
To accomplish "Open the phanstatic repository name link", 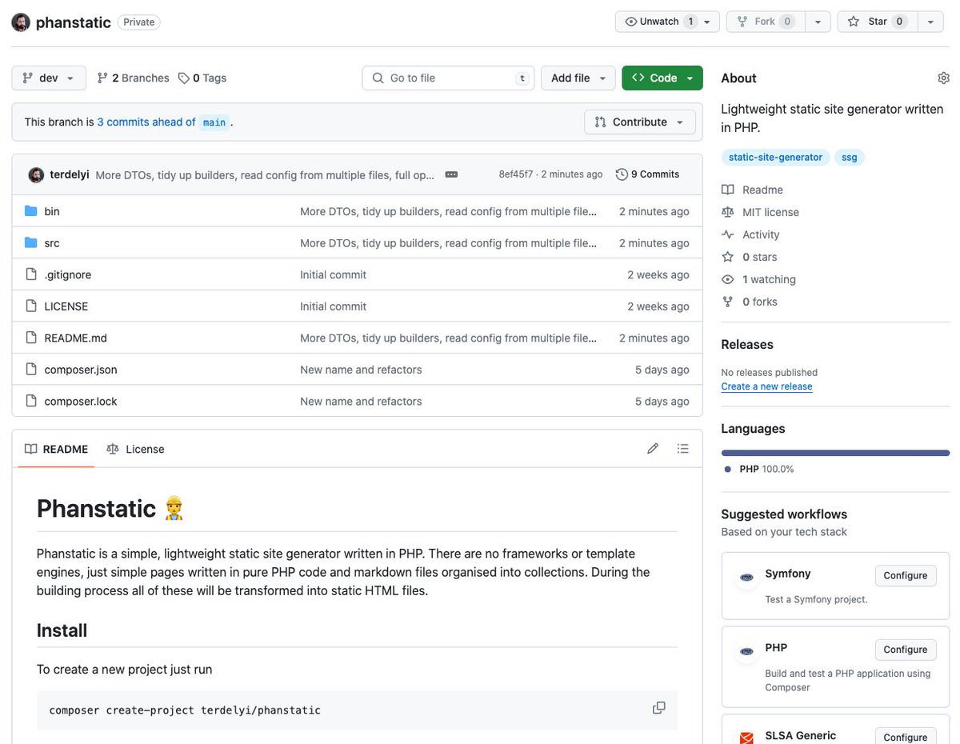I will point(74,22).
